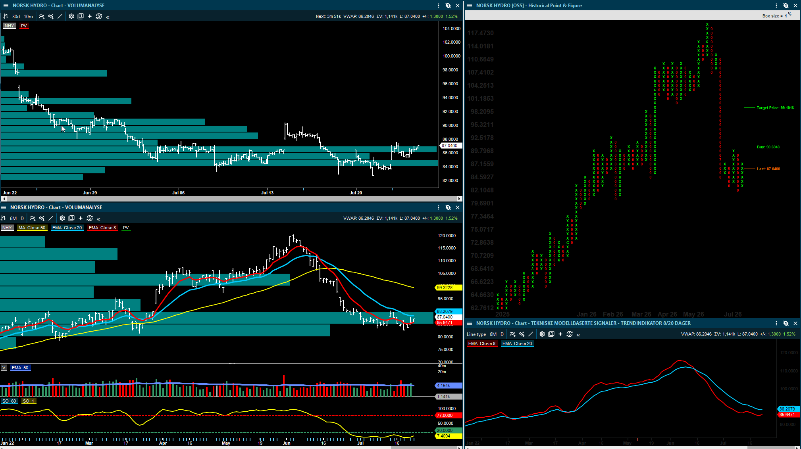801x449 pixels.
Task: Open chart settings gear in top chart toolbar
Action: click(71, 16)
